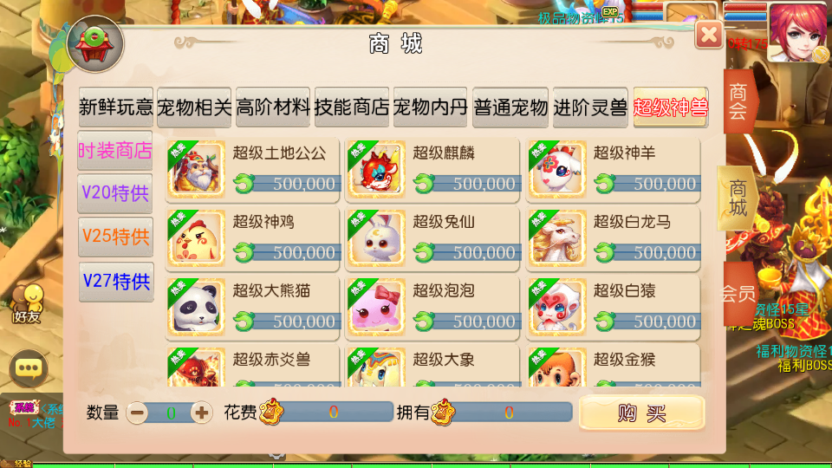
Task: Click the 购买 purchase button
Action: (x=641, y=413)
